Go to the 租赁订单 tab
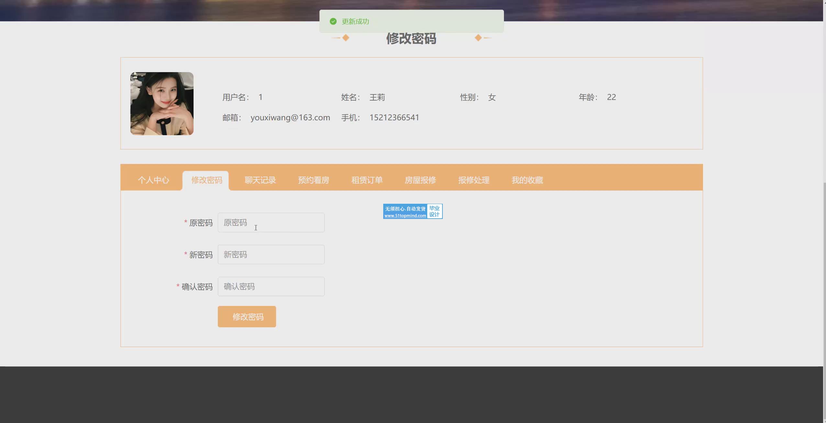This screenshot has width=826, height=423. [367, 180]
